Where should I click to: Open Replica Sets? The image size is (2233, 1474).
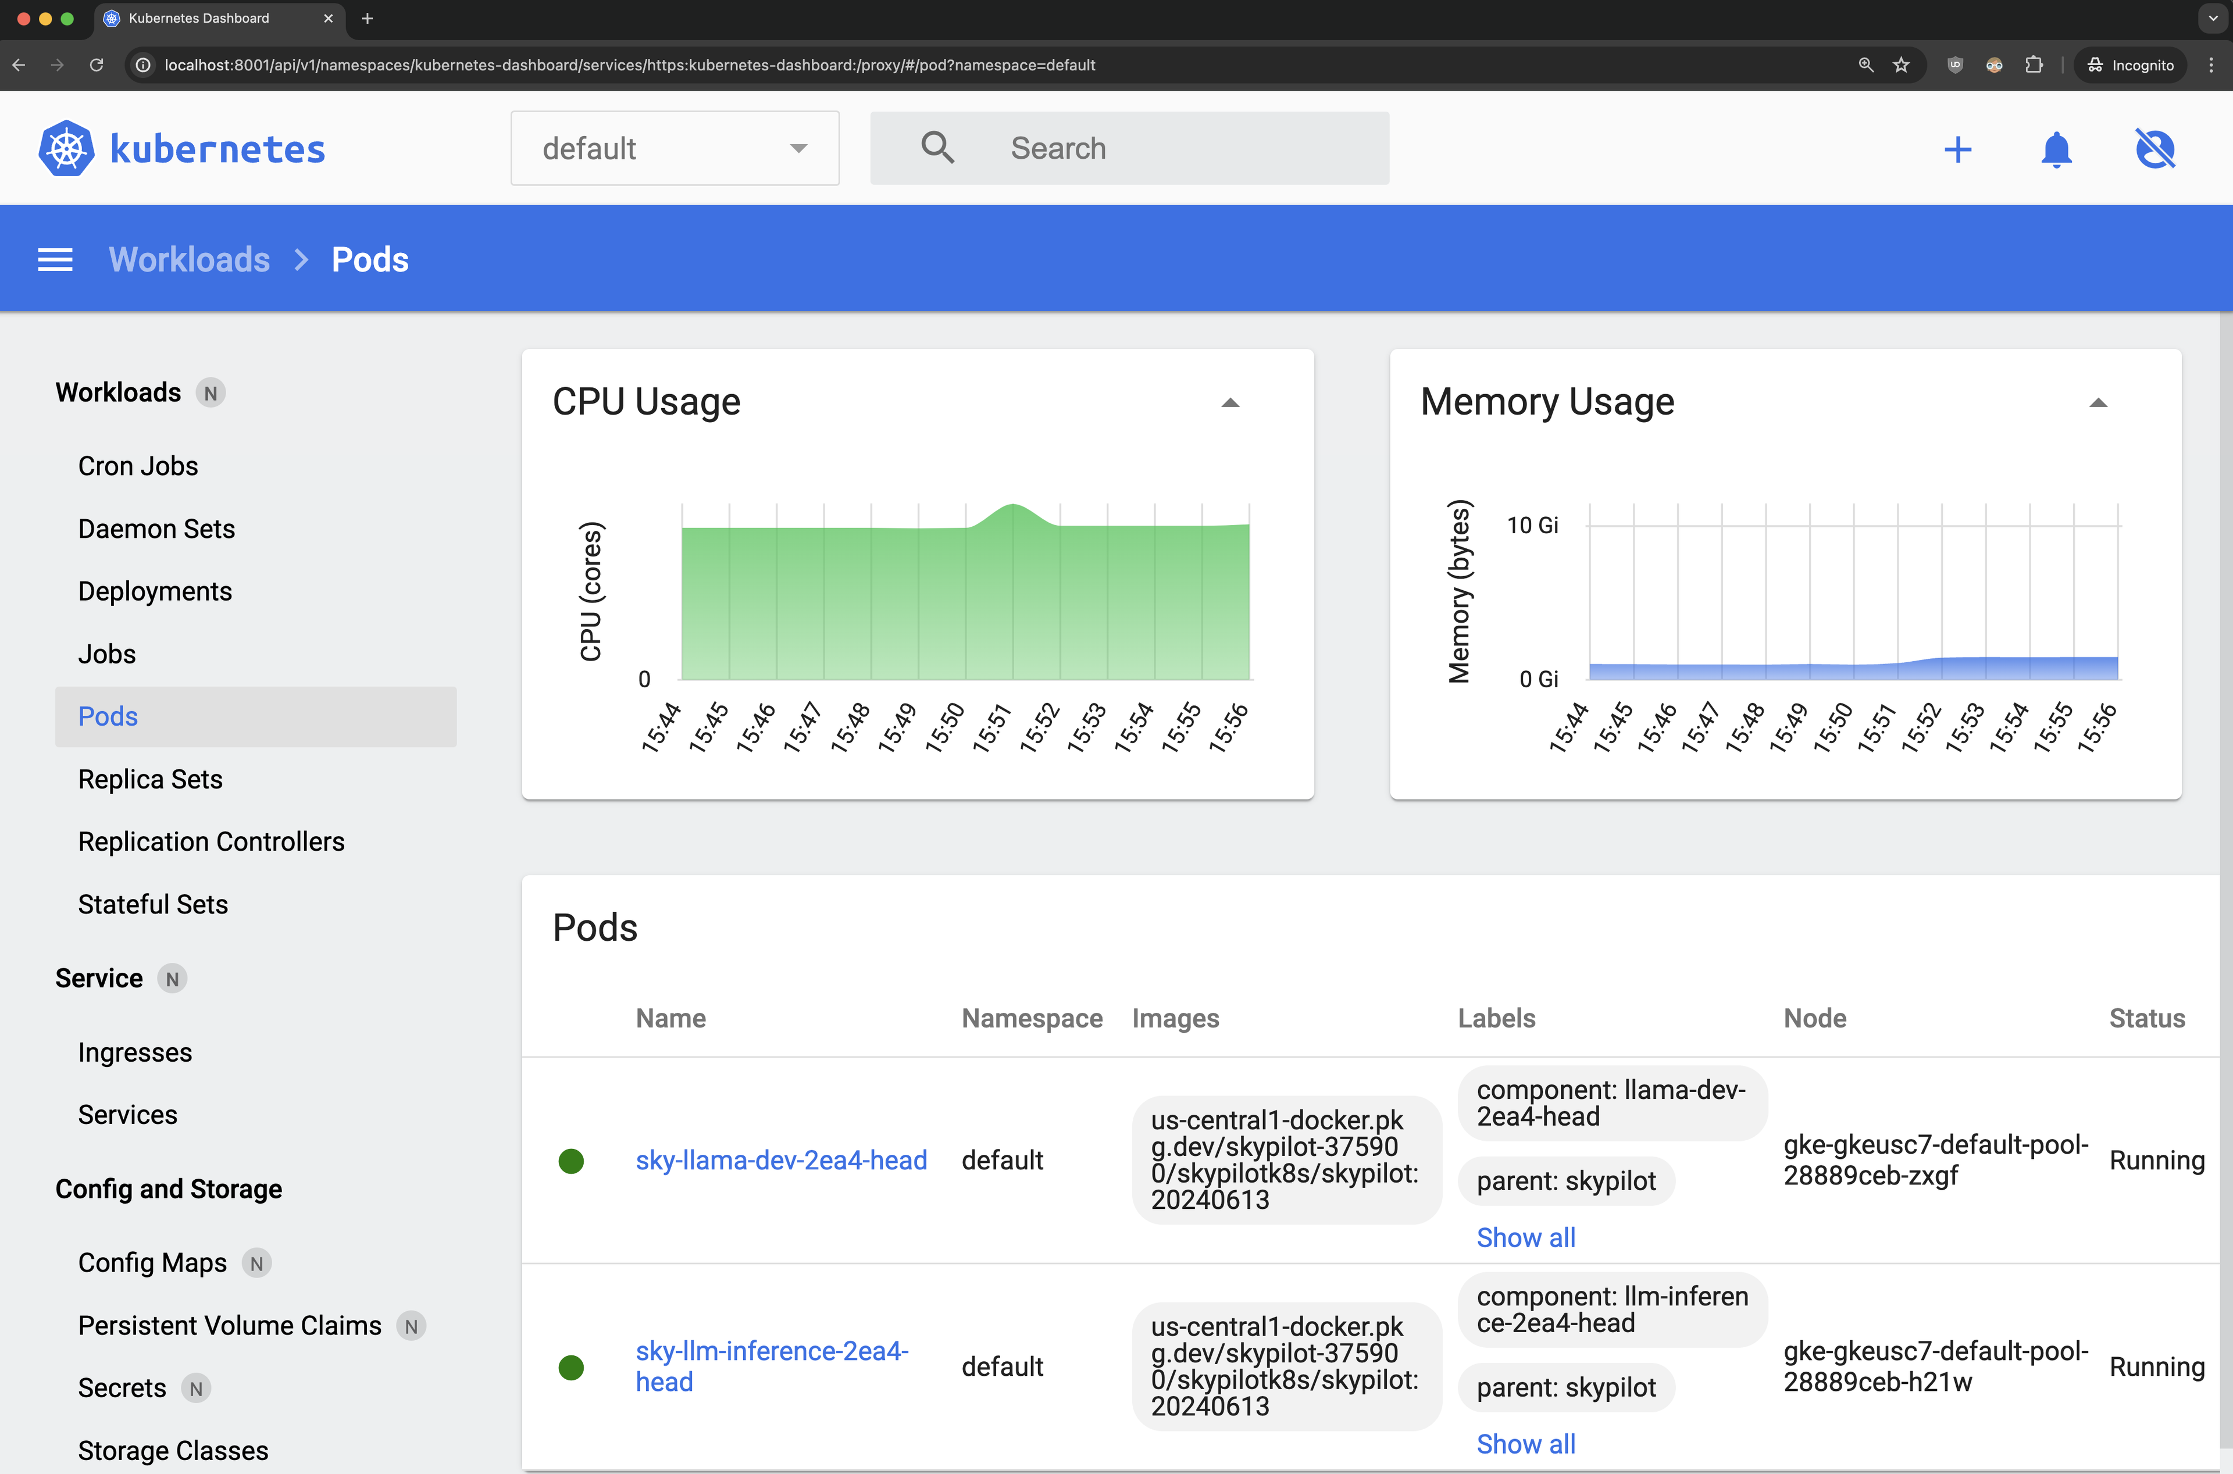coord(151,779)
